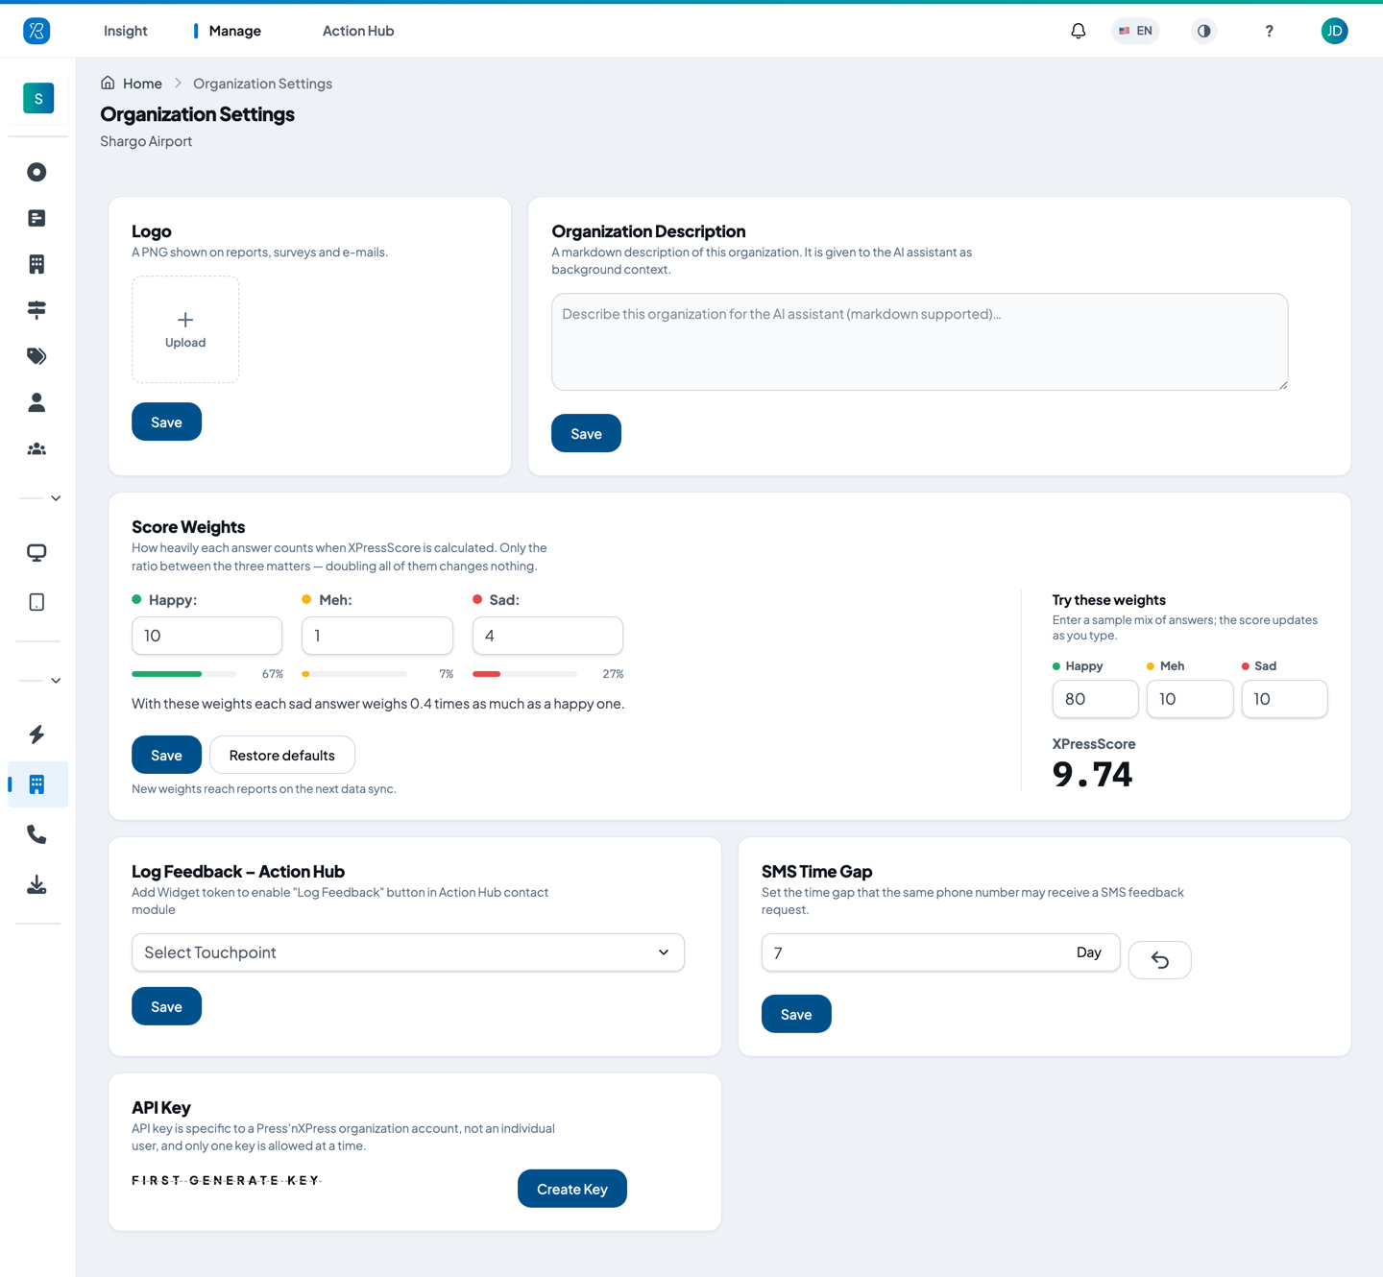Open the EN language selector

click(x=1135, y=31)
